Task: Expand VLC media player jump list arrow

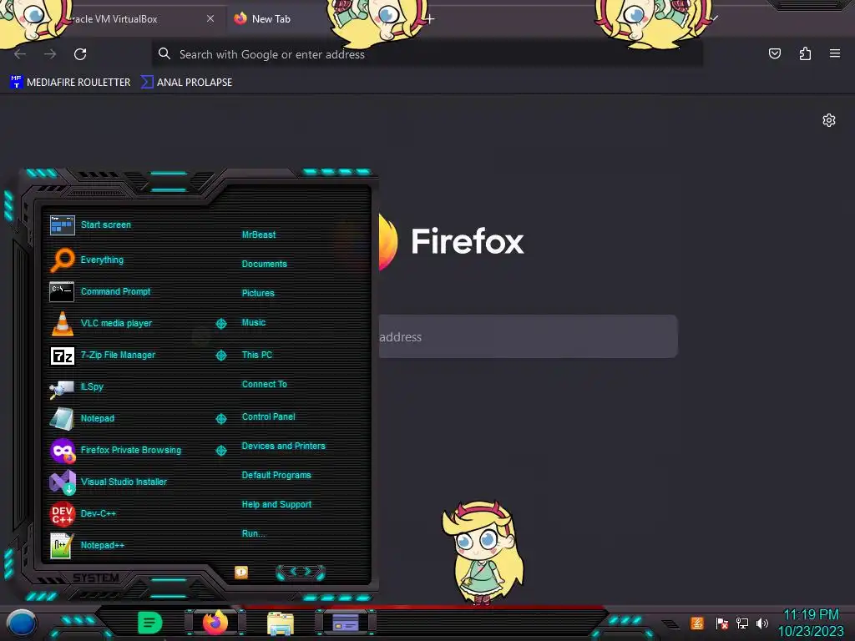Action: 220,324
